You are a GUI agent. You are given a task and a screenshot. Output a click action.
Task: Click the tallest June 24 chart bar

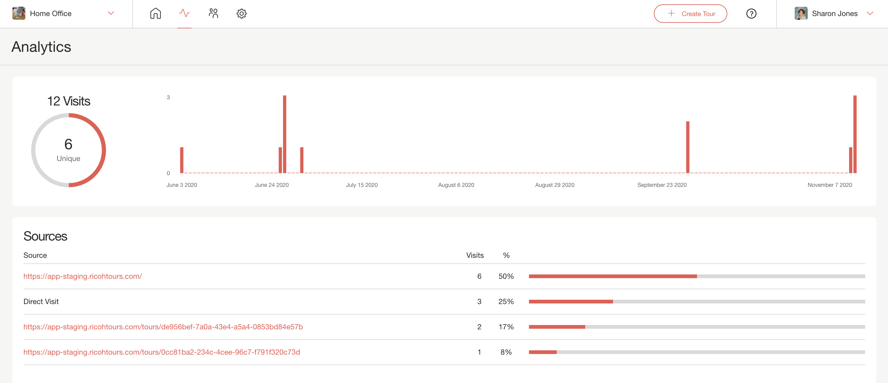[285, 134]
